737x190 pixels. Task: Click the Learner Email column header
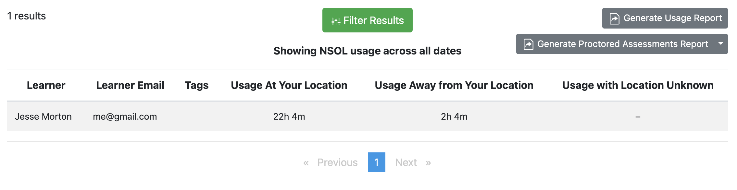pyautogui.click(x=130, y=85)
